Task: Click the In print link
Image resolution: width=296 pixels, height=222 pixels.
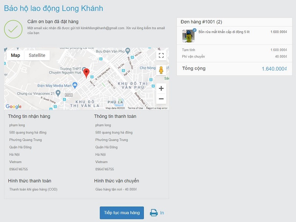Action: pyautogui.click(x=162, y=213)
